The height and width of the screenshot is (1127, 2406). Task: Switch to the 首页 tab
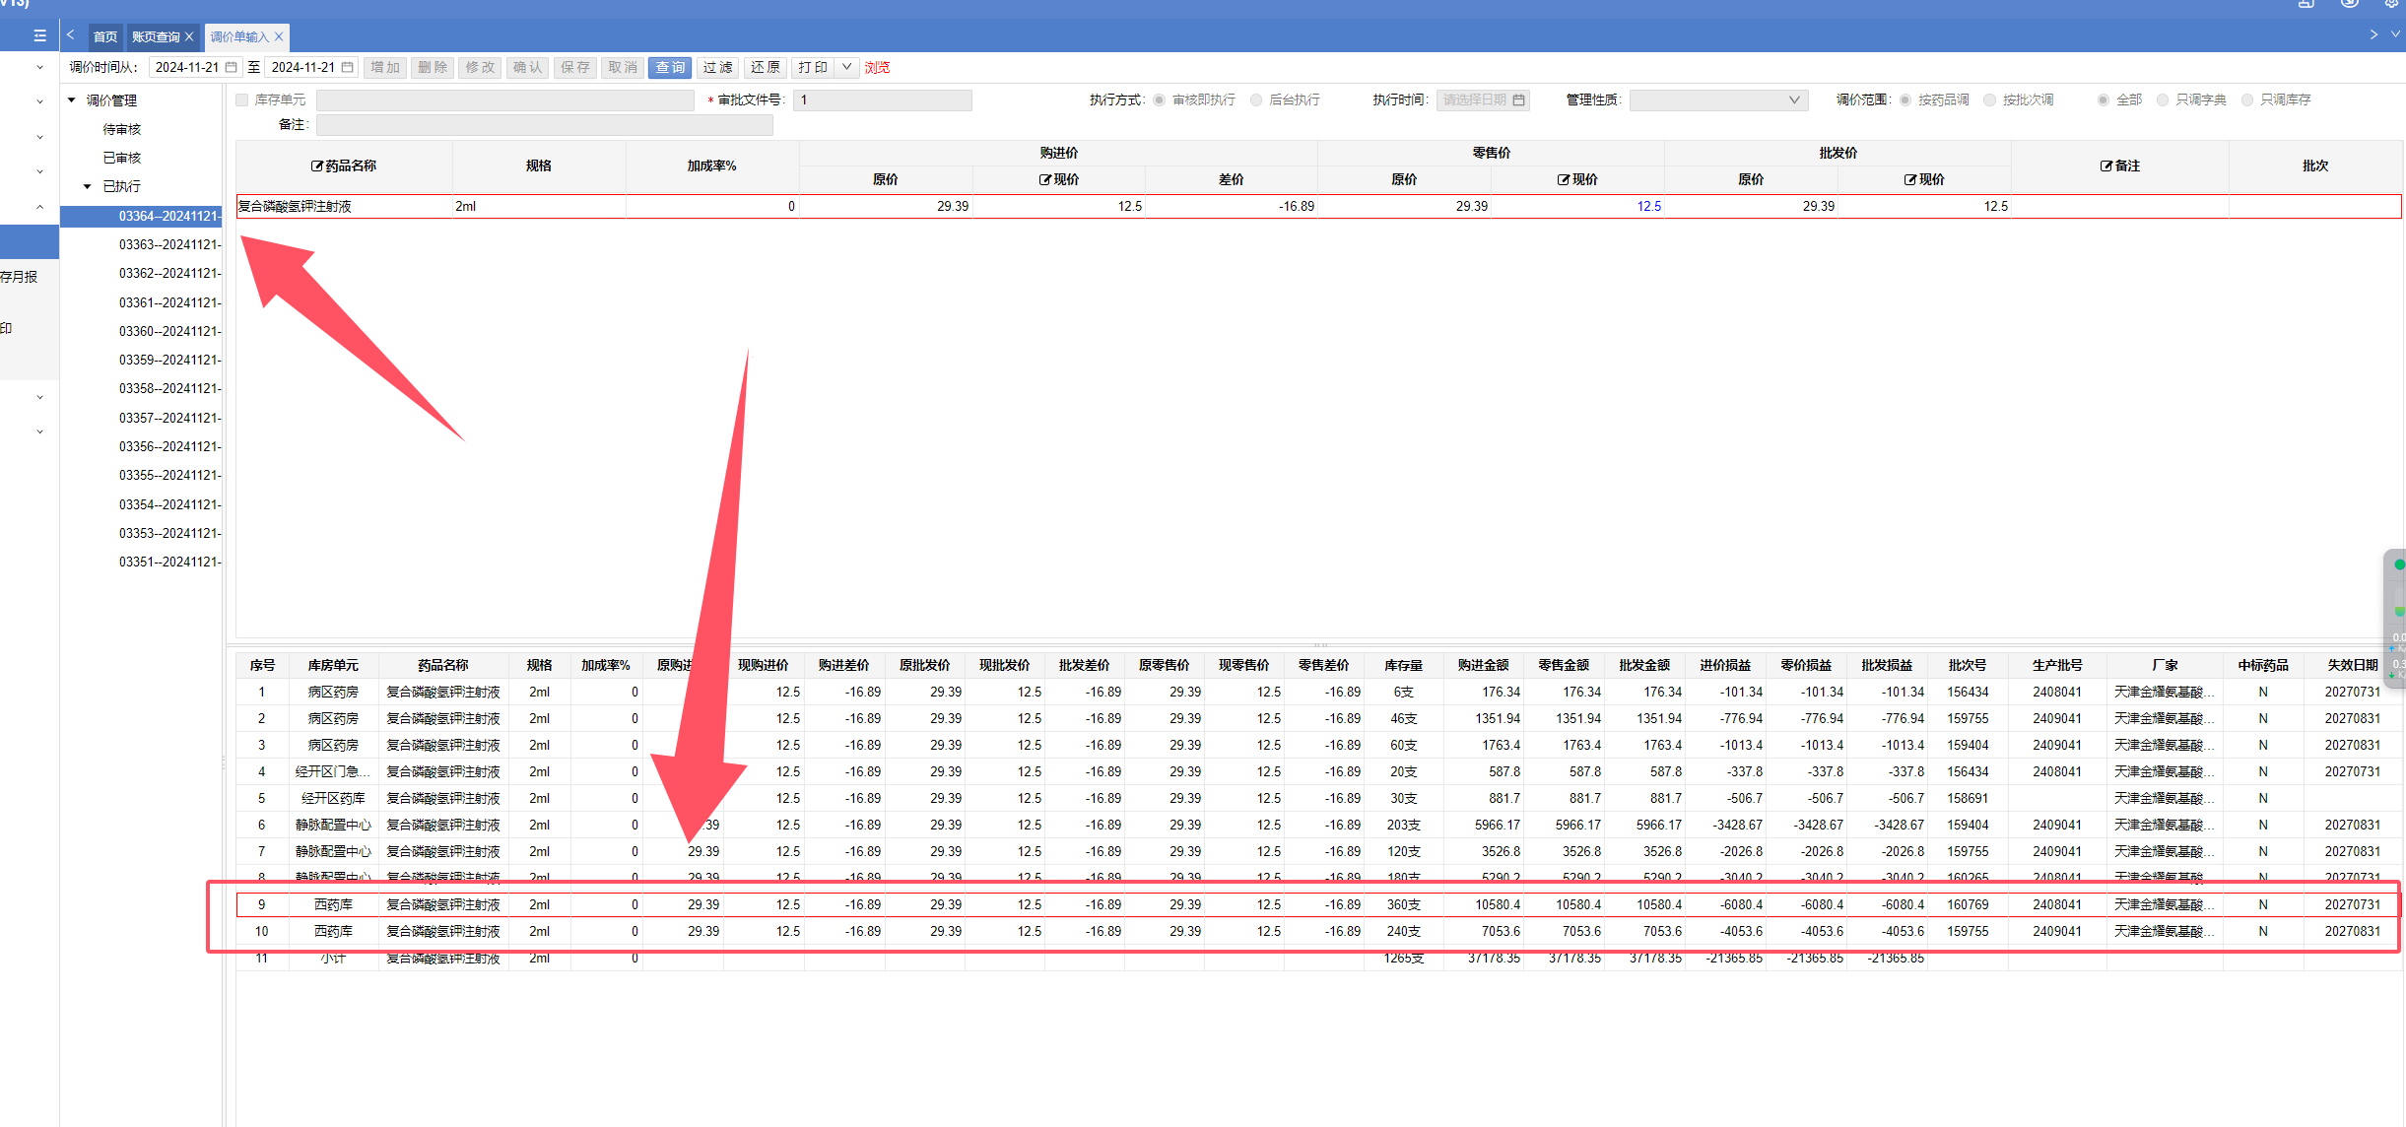point(105,36)
